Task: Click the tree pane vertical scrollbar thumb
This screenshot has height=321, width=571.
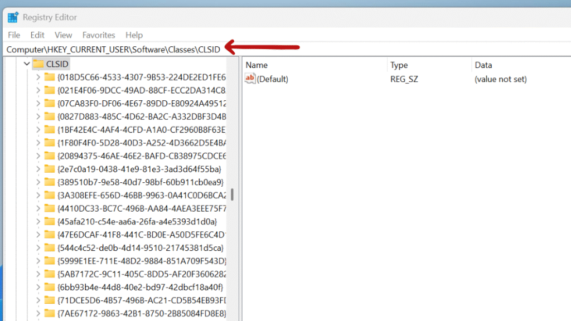Action: click(232, 194)
